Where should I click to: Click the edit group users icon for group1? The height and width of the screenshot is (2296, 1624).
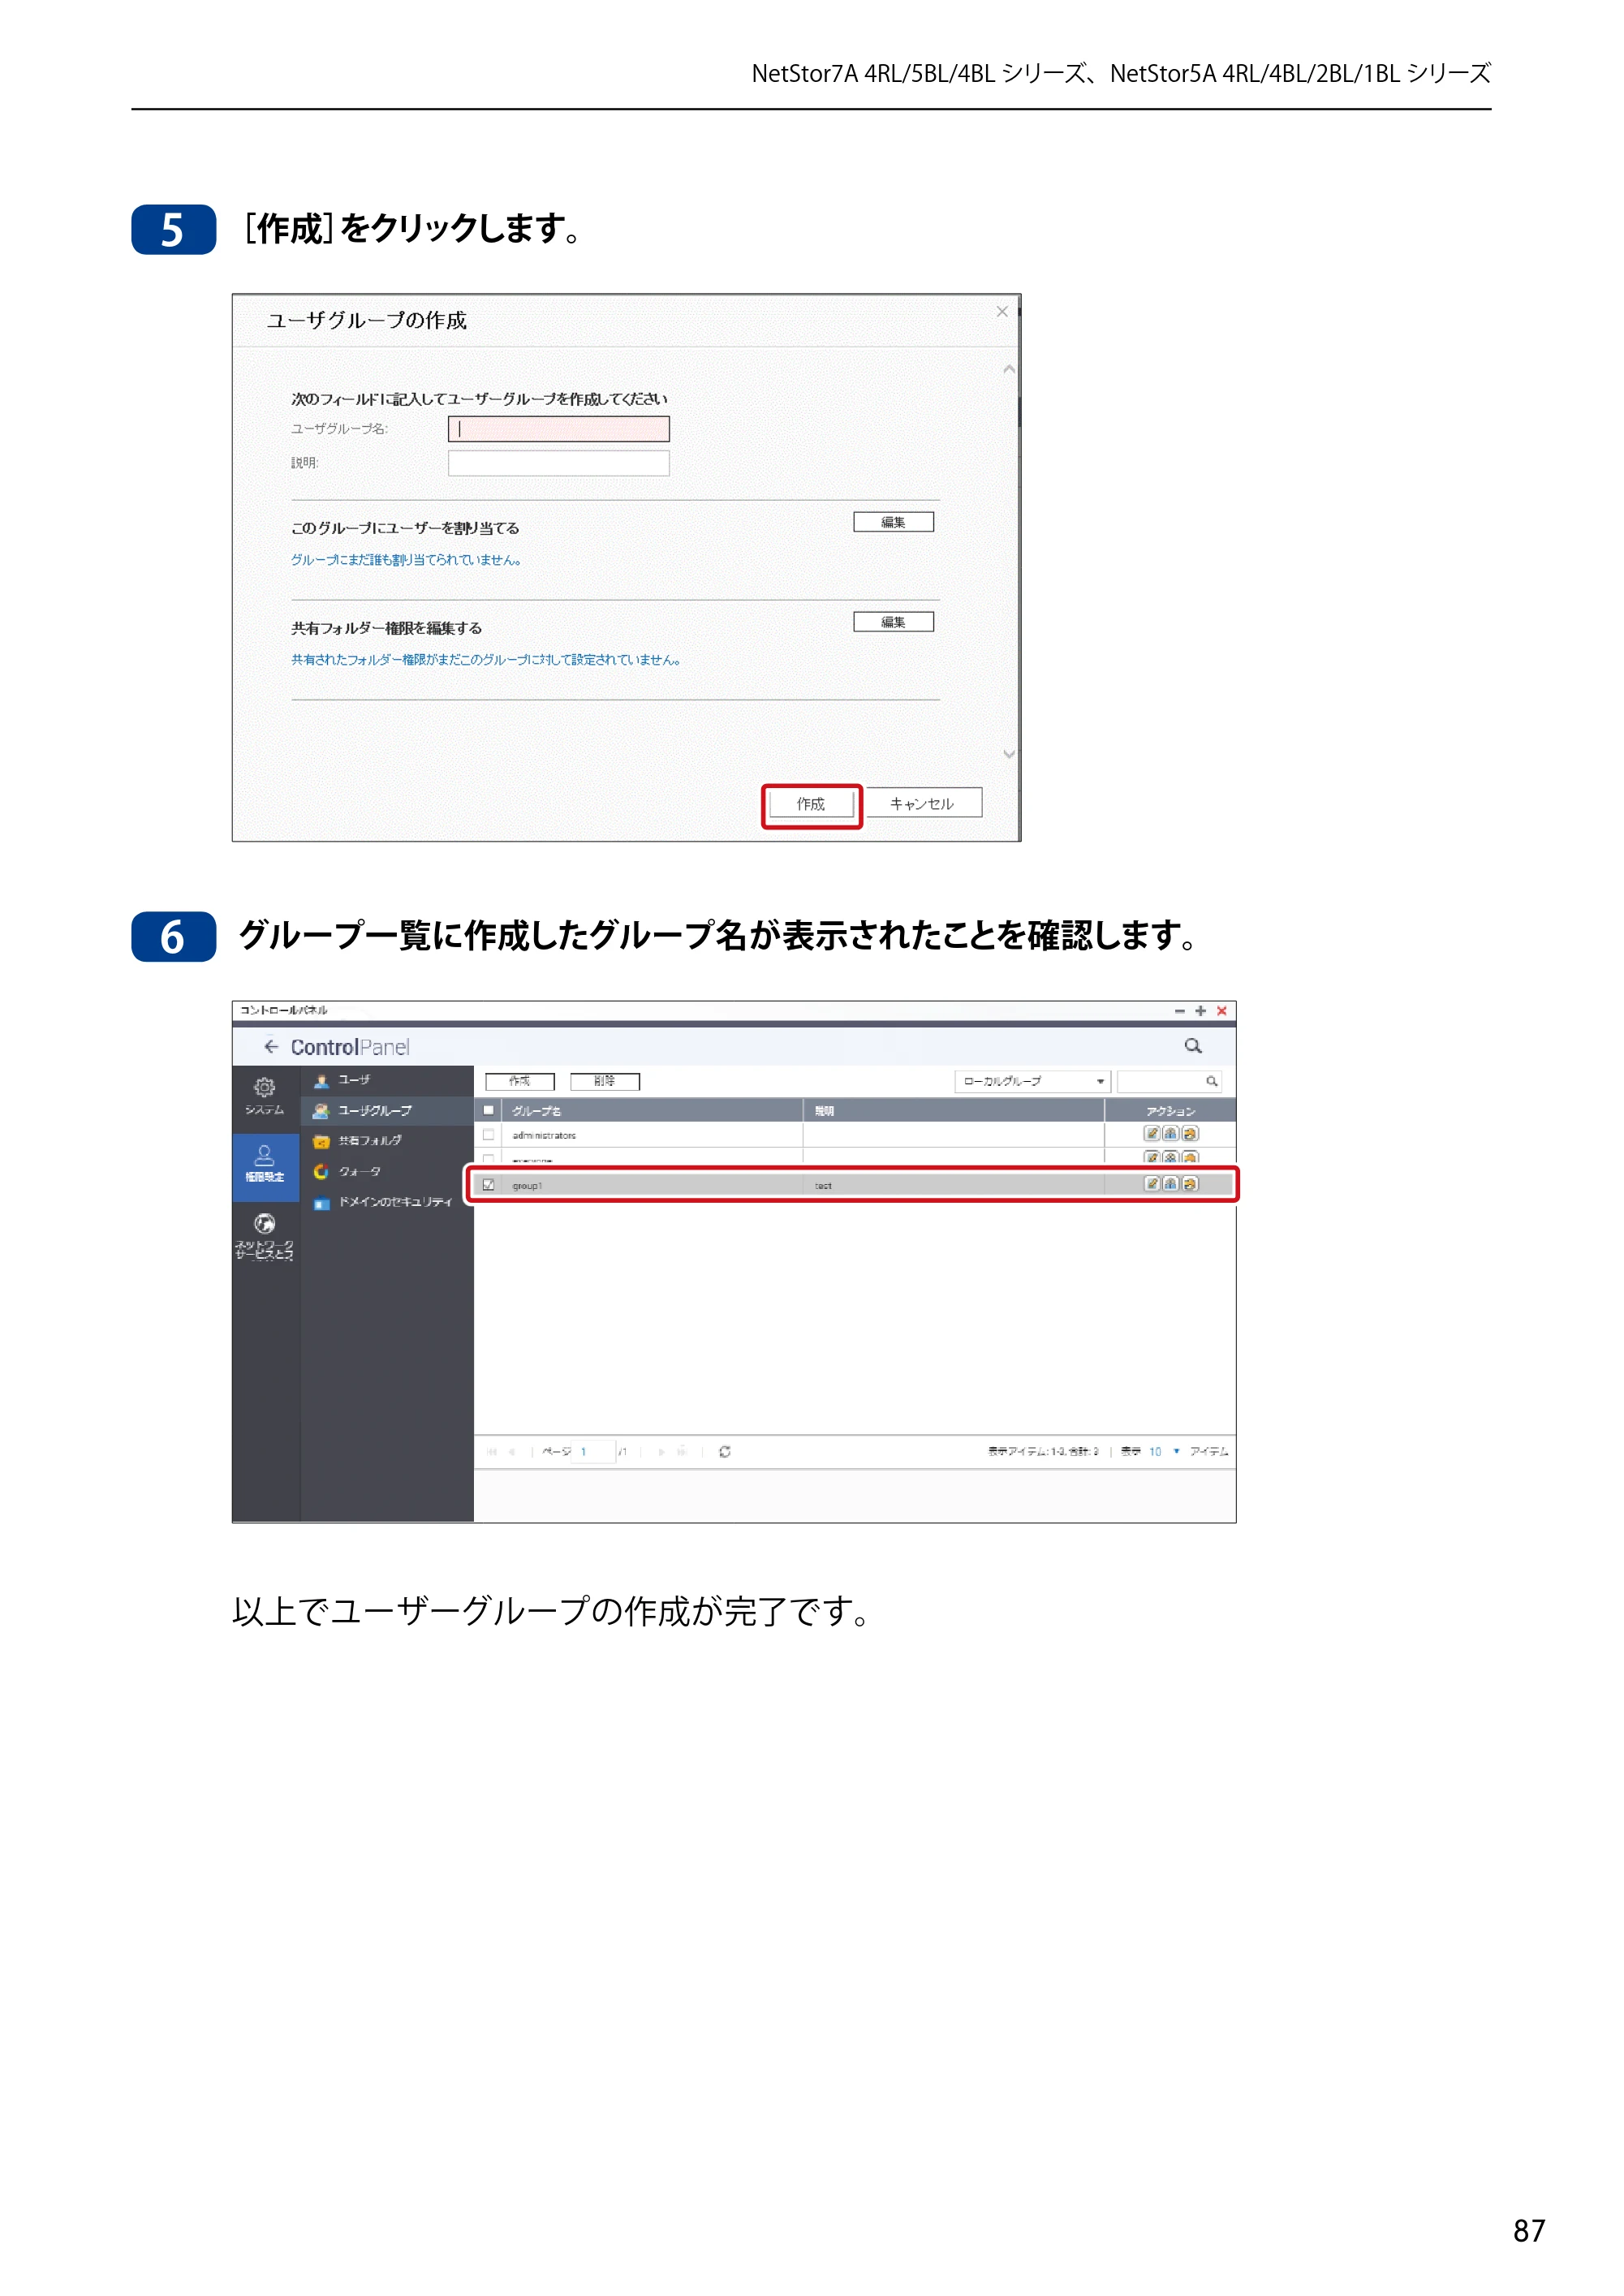pos(1171,1184)
